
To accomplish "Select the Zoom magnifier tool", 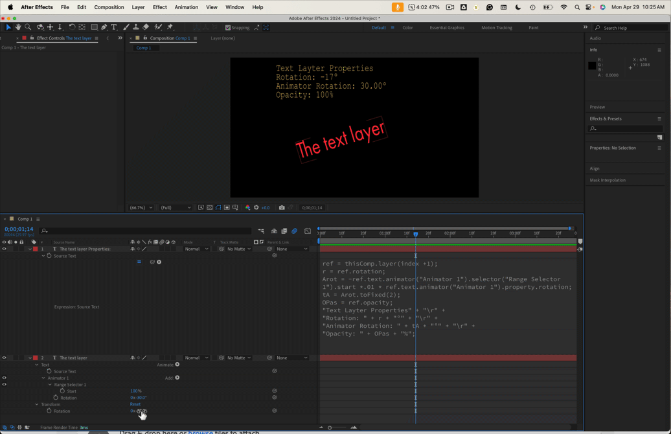I will pyautogui.click(x=28, y=27).
